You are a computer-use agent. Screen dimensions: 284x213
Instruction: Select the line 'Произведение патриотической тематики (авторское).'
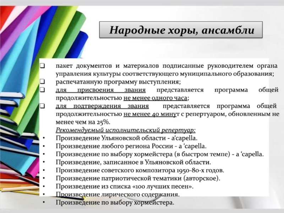point(138,178)
